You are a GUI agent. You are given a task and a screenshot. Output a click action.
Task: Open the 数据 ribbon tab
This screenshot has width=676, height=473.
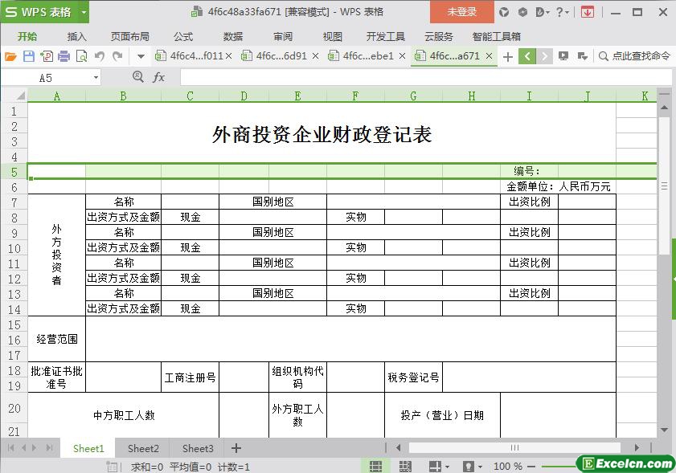coord(233,37)
